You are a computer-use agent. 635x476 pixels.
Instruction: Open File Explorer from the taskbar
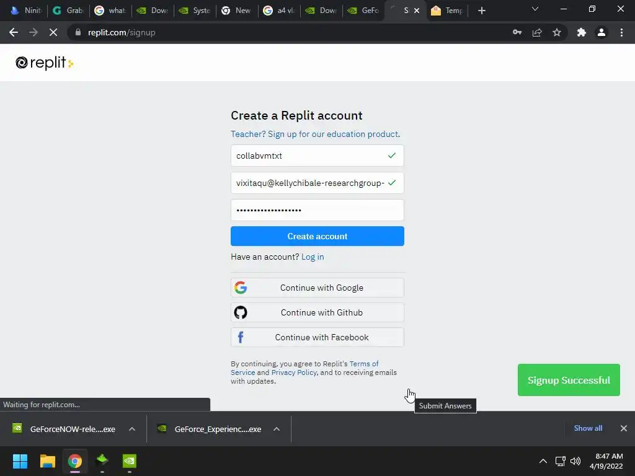click(x=47, y=461)
